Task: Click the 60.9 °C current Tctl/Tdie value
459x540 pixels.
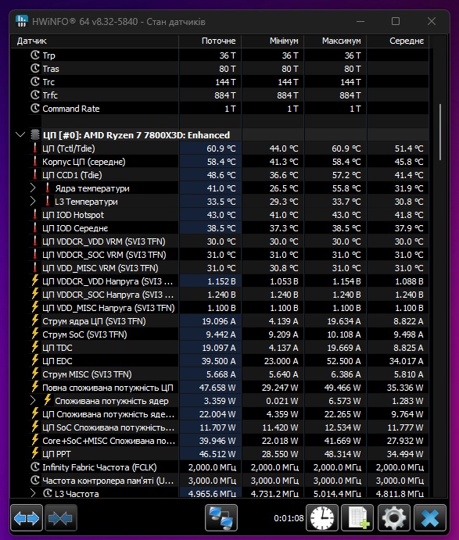Action: (221, 148)
